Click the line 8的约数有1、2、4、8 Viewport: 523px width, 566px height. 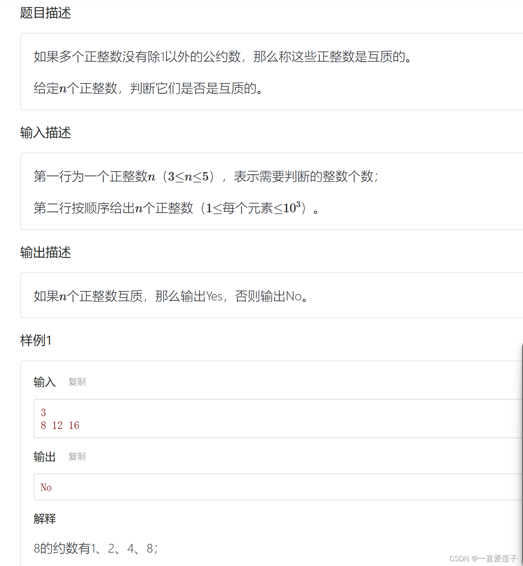[x=96, y=548]
